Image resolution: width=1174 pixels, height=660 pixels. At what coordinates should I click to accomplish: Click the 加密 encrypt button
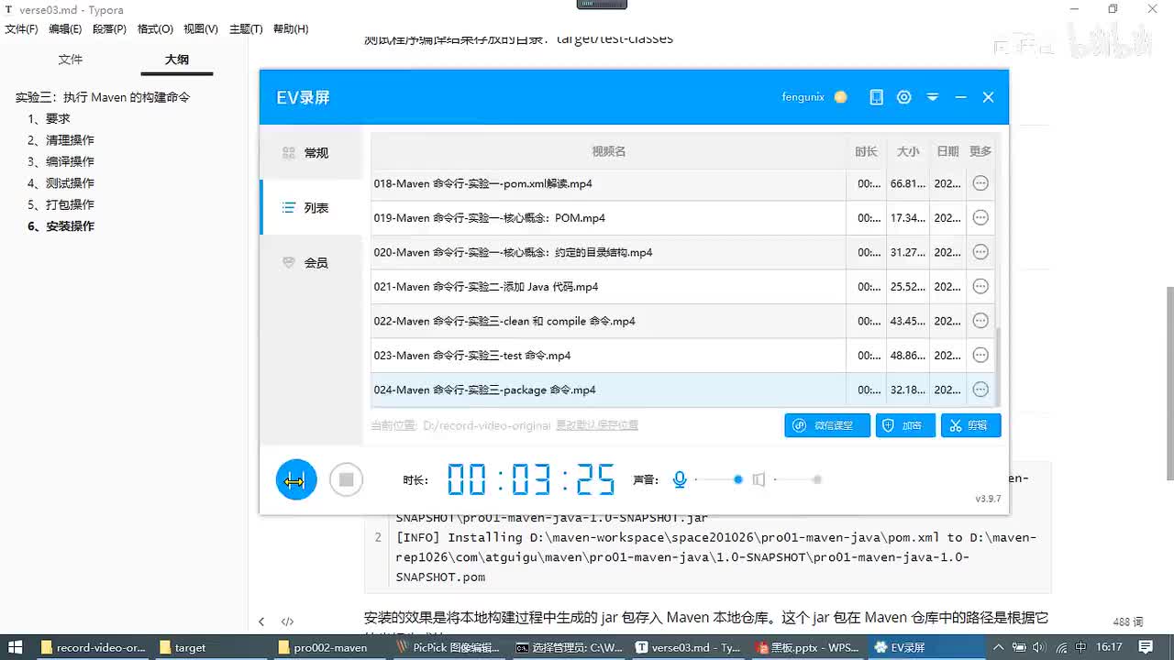(x=905, y=425)
